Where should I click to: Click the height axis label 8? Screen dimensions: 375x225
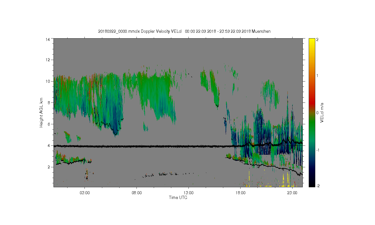[x=49, y=102]
